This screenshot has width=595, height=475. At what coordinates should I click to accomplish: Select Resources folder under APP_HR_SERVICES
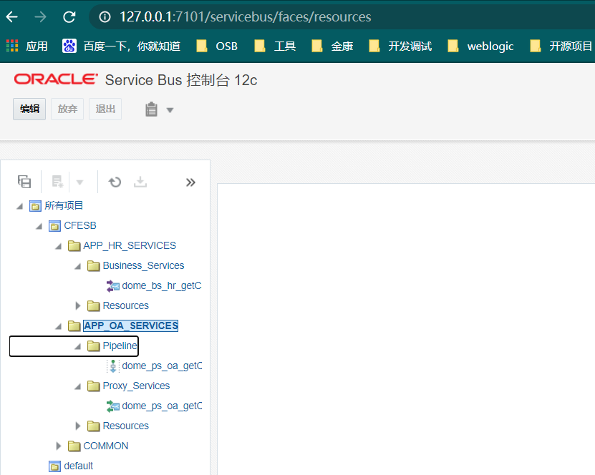[x=125, y=305]
